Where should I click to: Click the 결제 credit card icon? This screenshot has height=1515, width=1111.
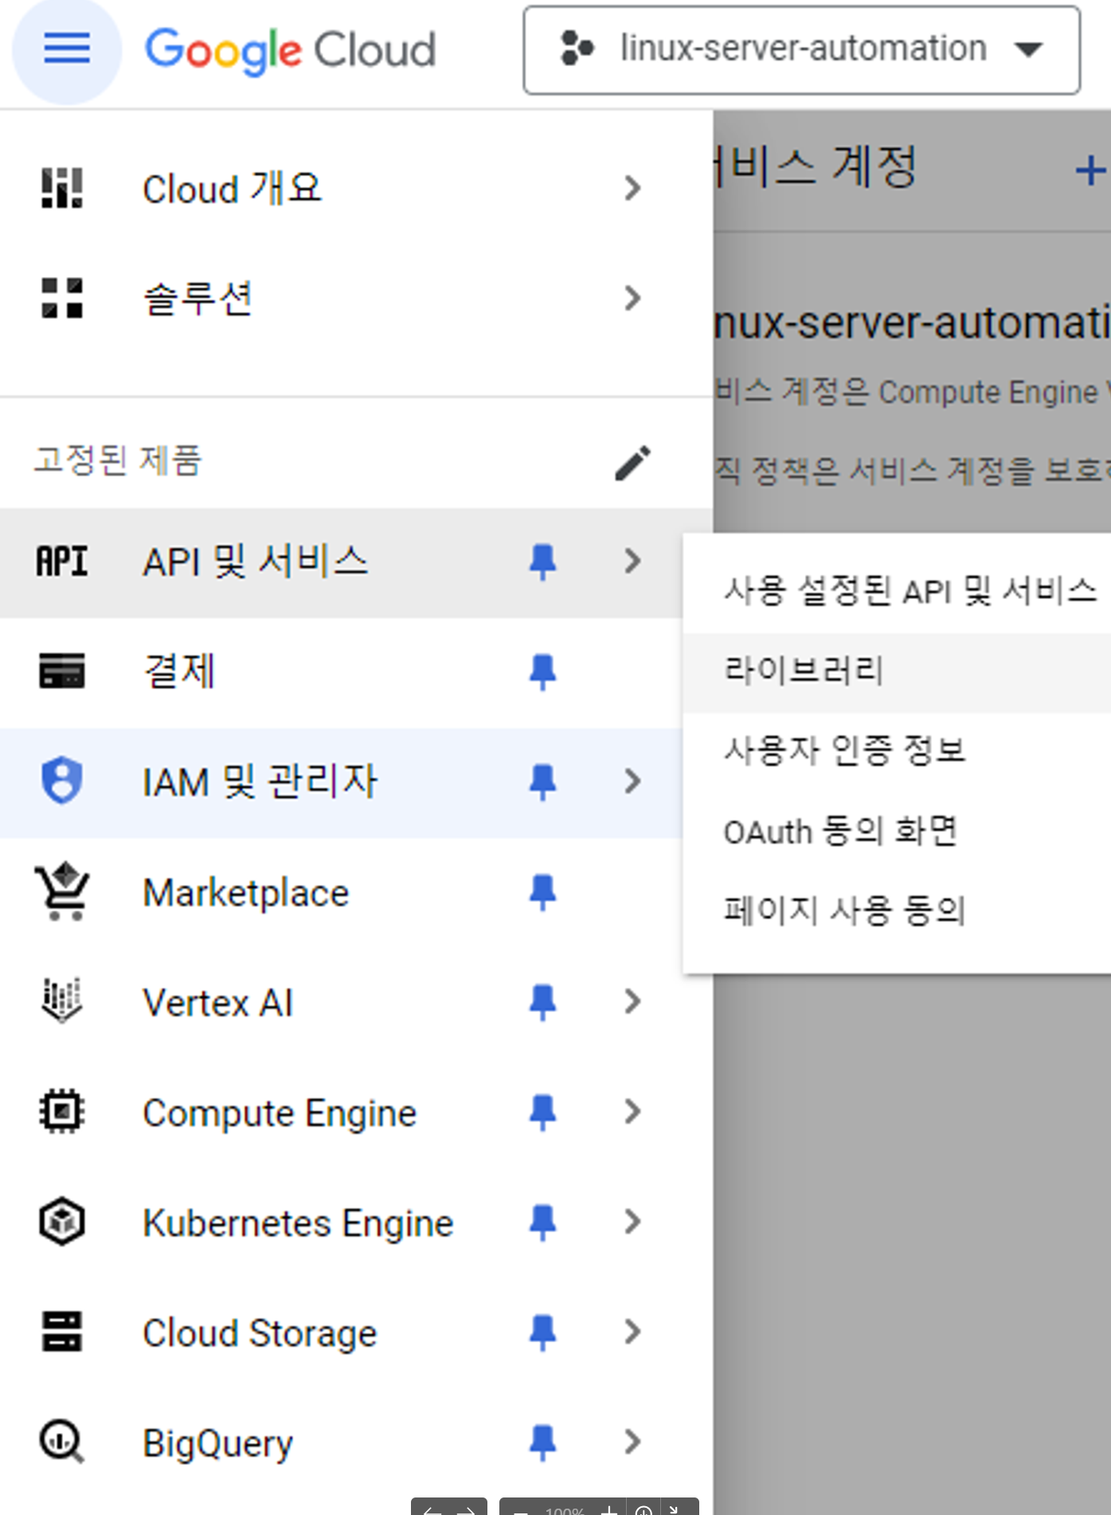tap(62, 671)
